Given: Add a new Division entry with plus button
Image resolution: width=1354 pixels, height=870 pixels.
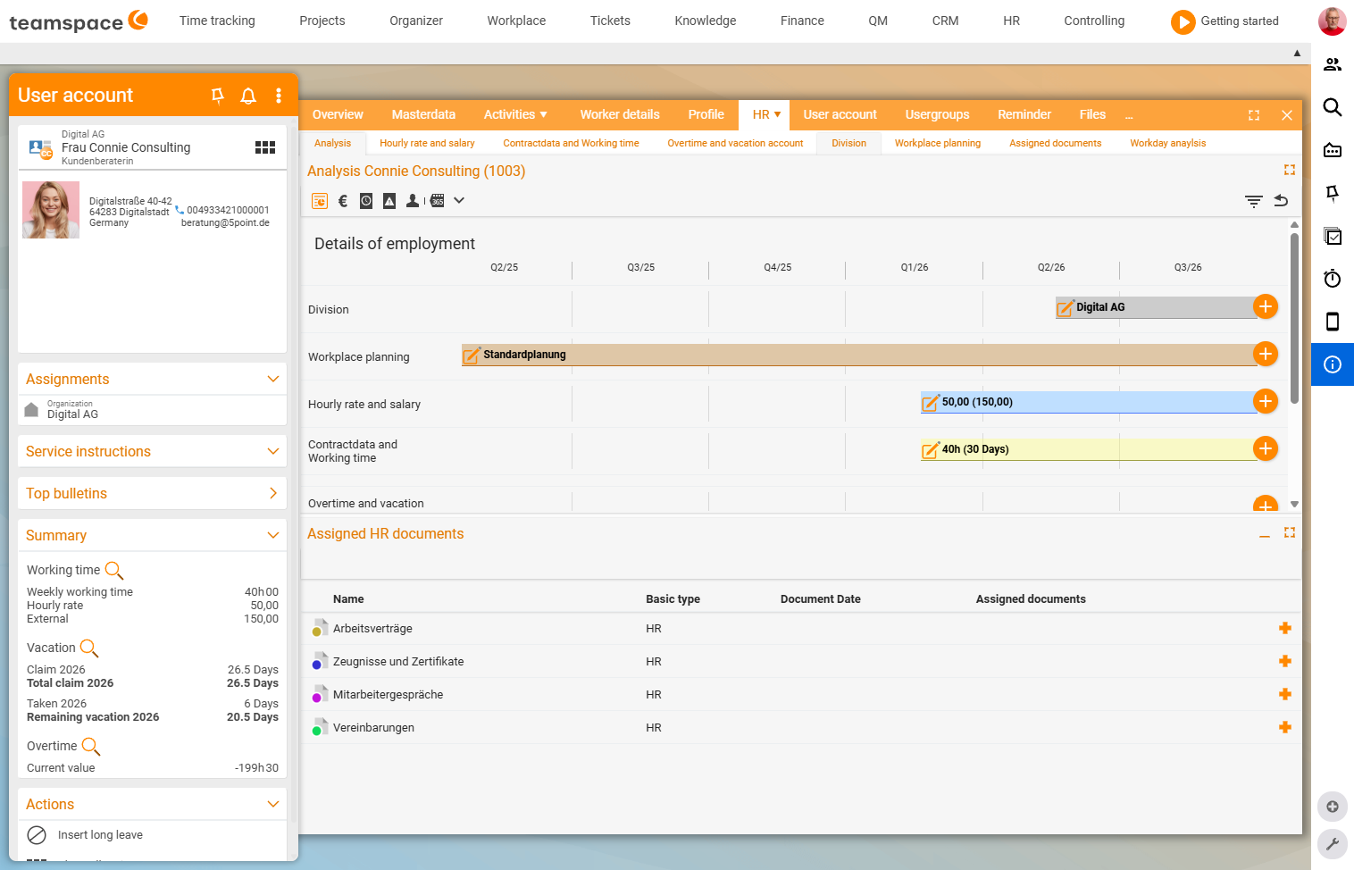Looking at the screenshot, I should 1266,306.
